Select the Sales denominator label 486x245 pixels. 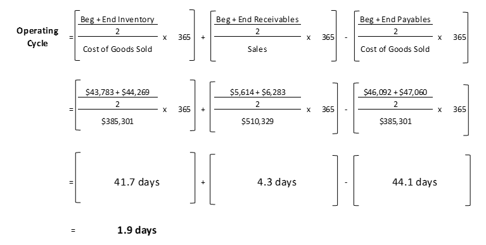(257, 49)
